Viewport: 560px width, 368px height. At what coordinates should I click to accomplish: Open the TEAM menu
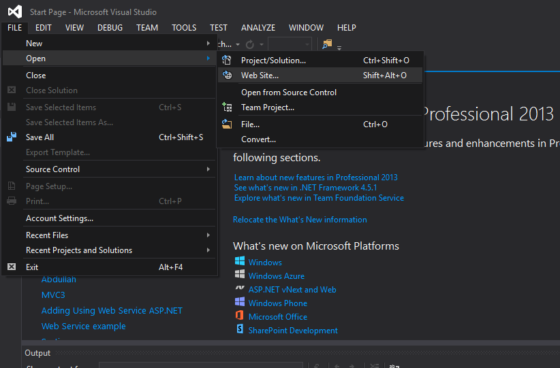point(147,27)
